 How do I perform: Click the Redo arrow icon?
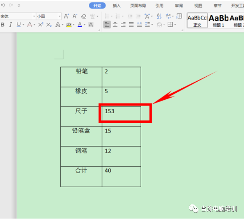(x=11, y=5)
